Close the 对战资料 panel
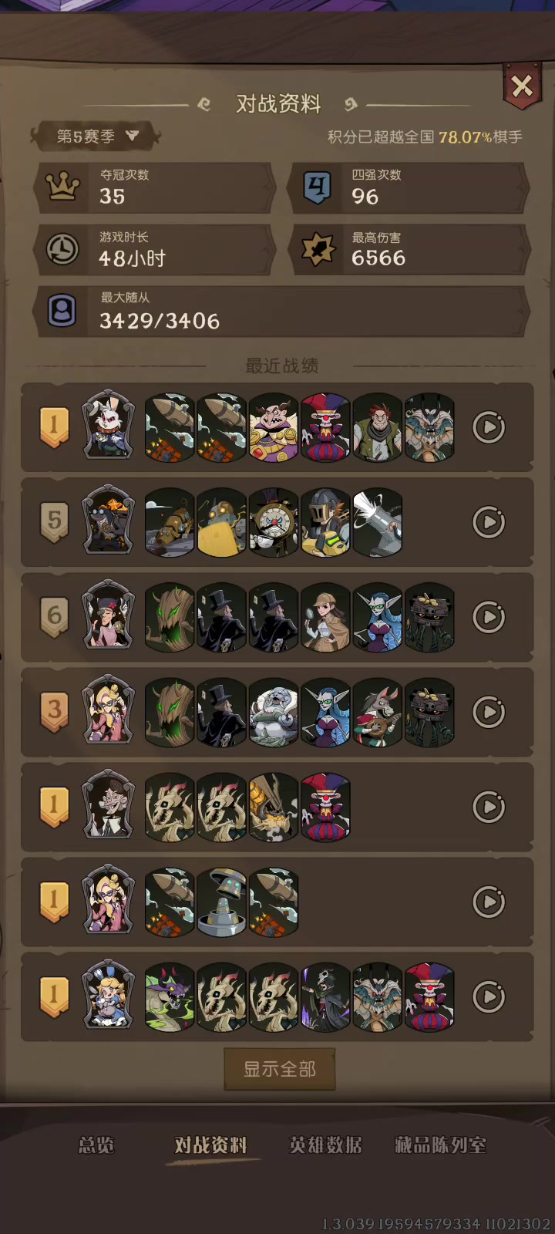 point(522,86)
